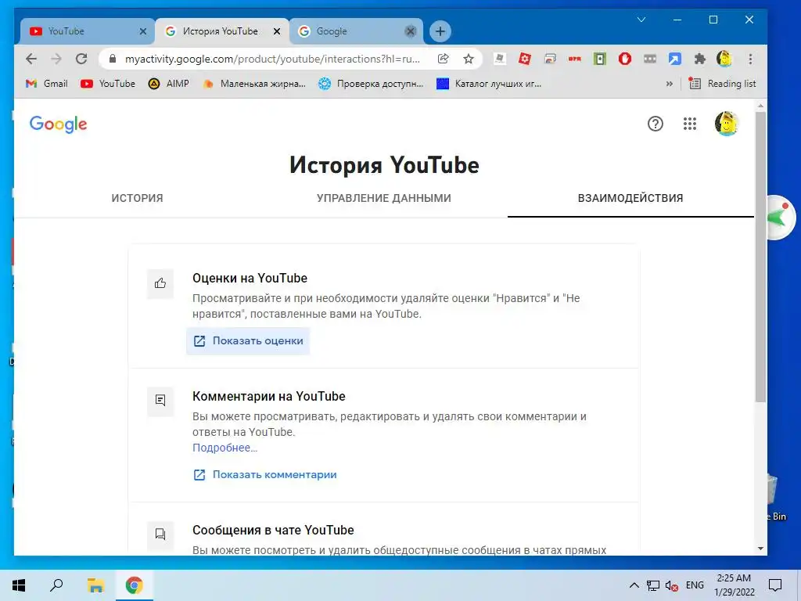
Task: Open the Подробнее… link
Action: click(x=224, y=448)
